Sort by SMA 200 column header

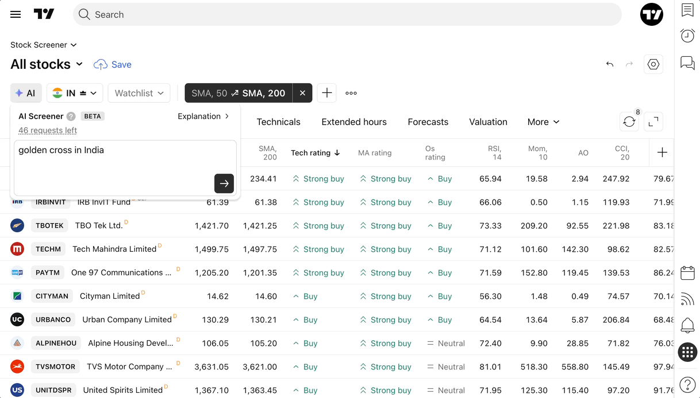pos(268,153)
